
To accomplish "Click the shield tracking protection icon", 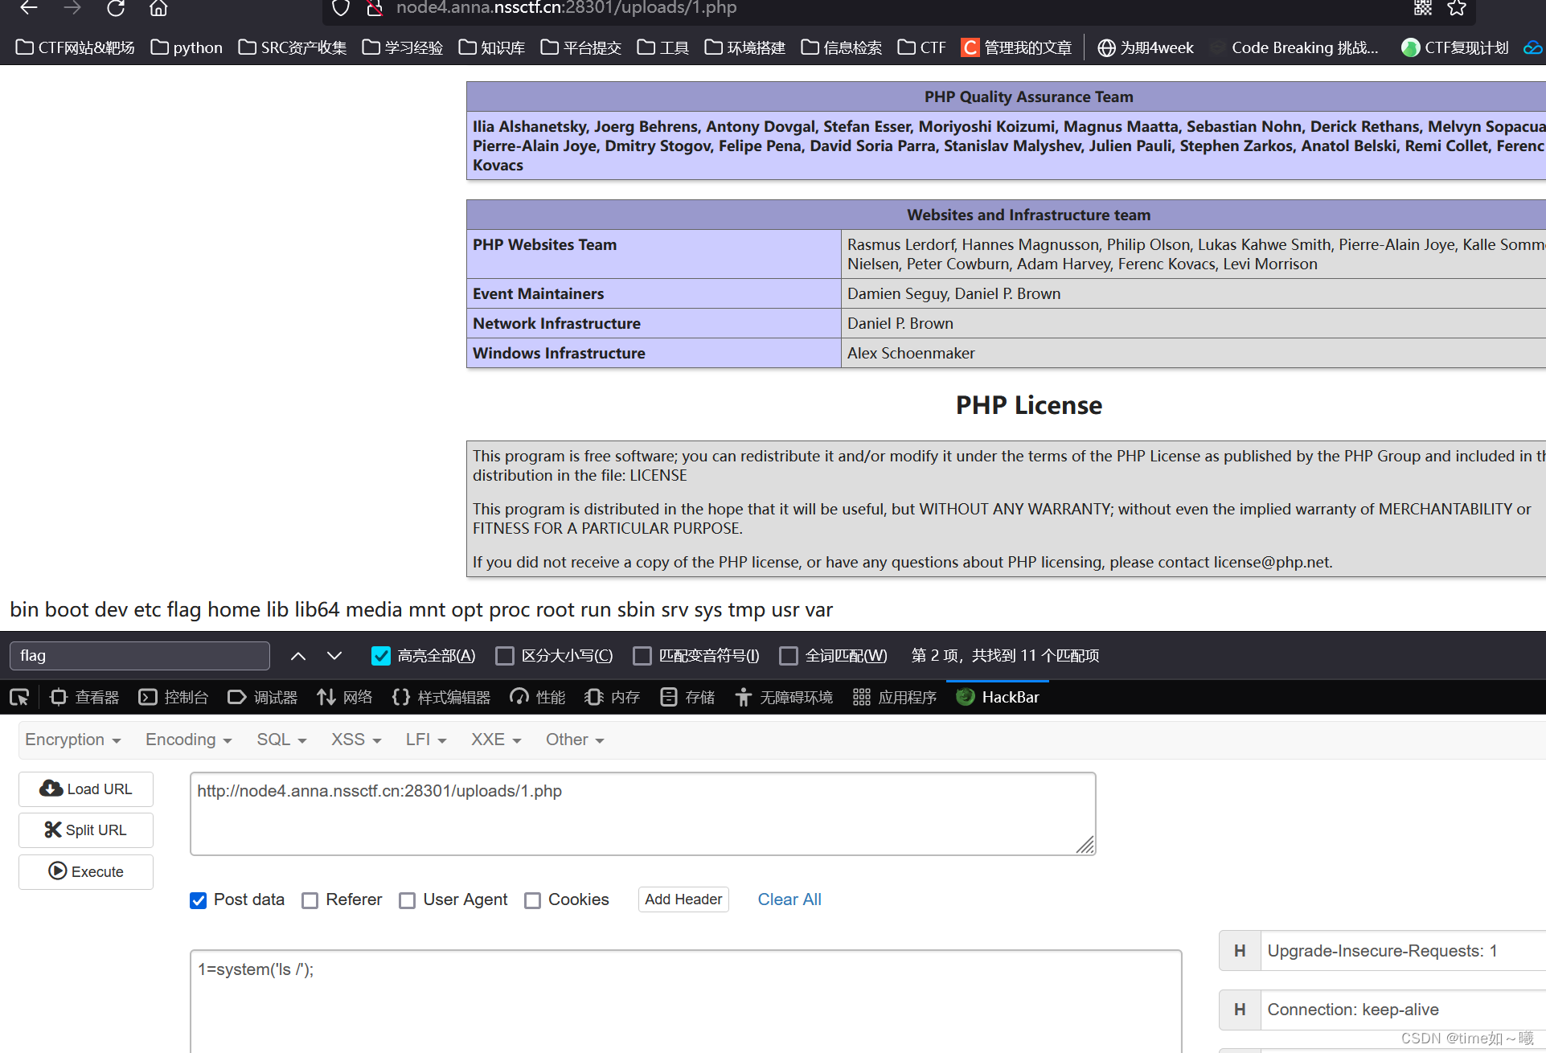I will pos(341,8).
